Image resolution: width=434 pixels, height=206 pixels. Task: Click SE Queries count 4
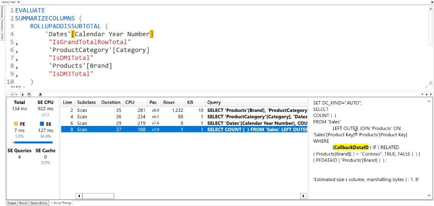point(20,157)
